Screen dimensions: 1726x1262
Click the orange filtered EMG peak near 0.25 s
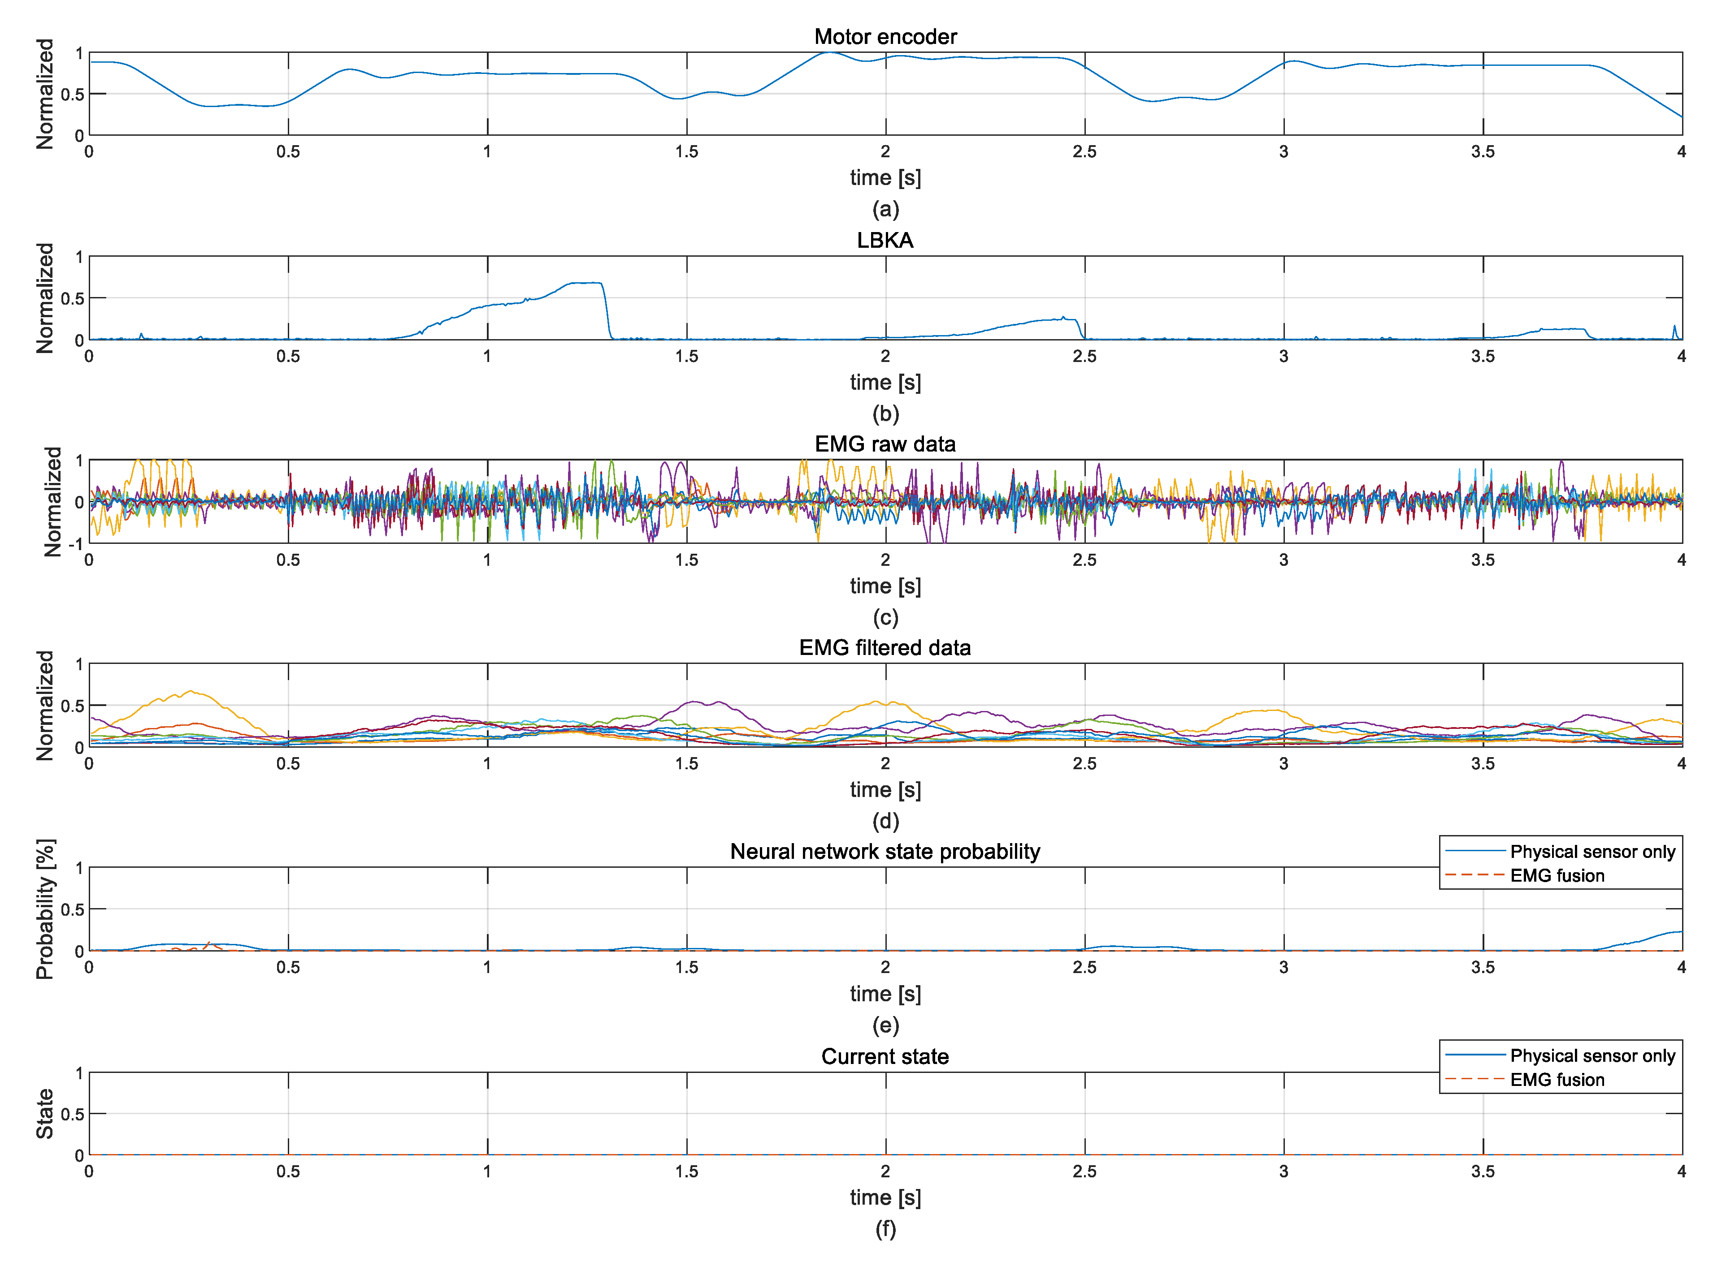click(x=191, y=692)
